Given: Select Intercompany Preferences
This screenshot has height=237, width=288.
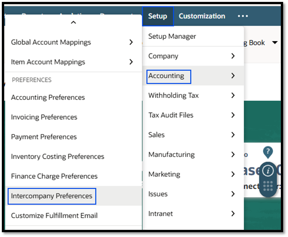Looking at the screenshot, I should tap(52, 196).
